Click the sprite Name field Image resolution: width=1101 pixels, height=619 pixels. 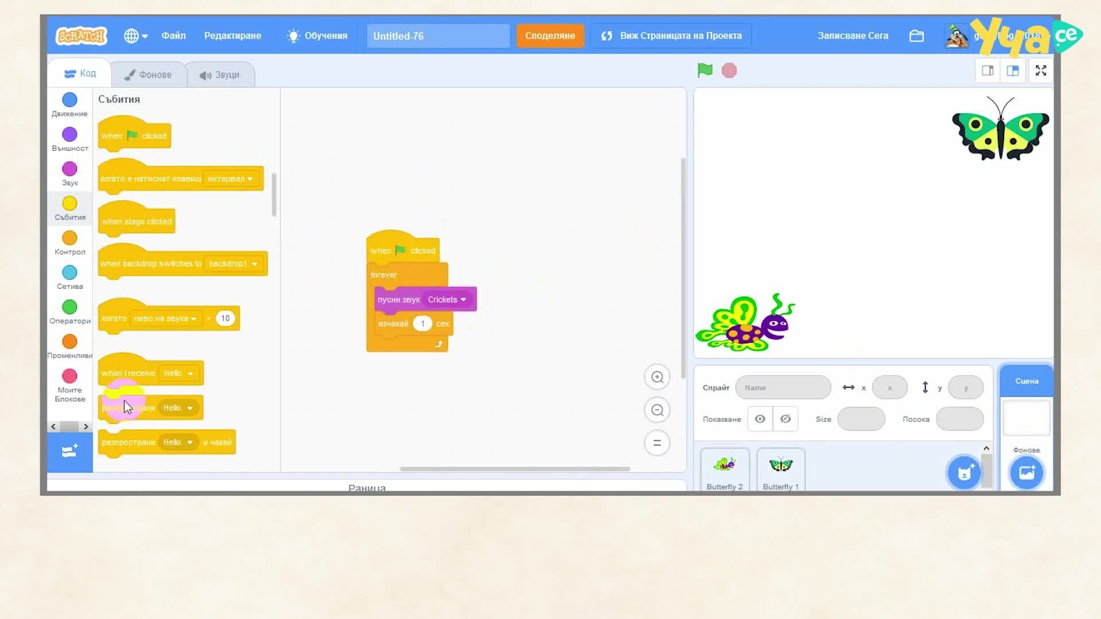click(x=783, y=387)
